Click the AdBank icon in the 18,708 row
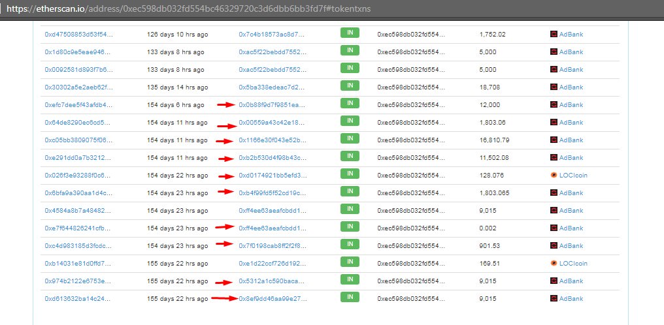Screen dimensions: 664x325 coord(554,87)
